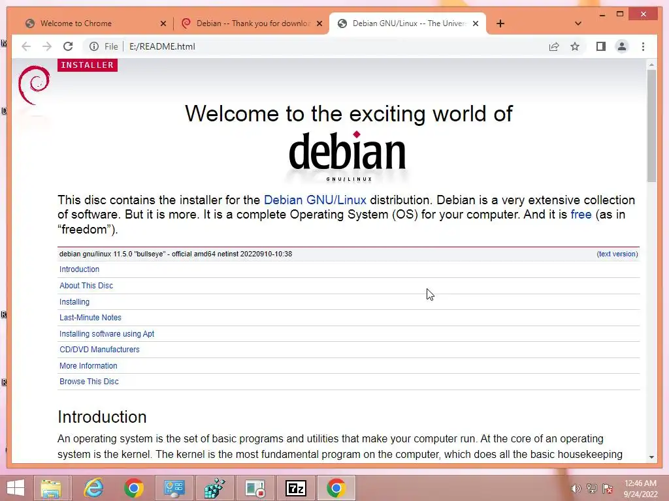Viewport: 669px width, 501px height.
Task: Open the screen recorder taskbar icon
Action: (255, 488)
